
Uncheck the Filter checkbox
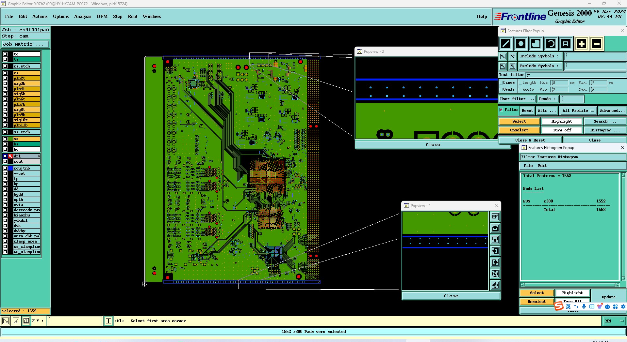tap(501, 110)
